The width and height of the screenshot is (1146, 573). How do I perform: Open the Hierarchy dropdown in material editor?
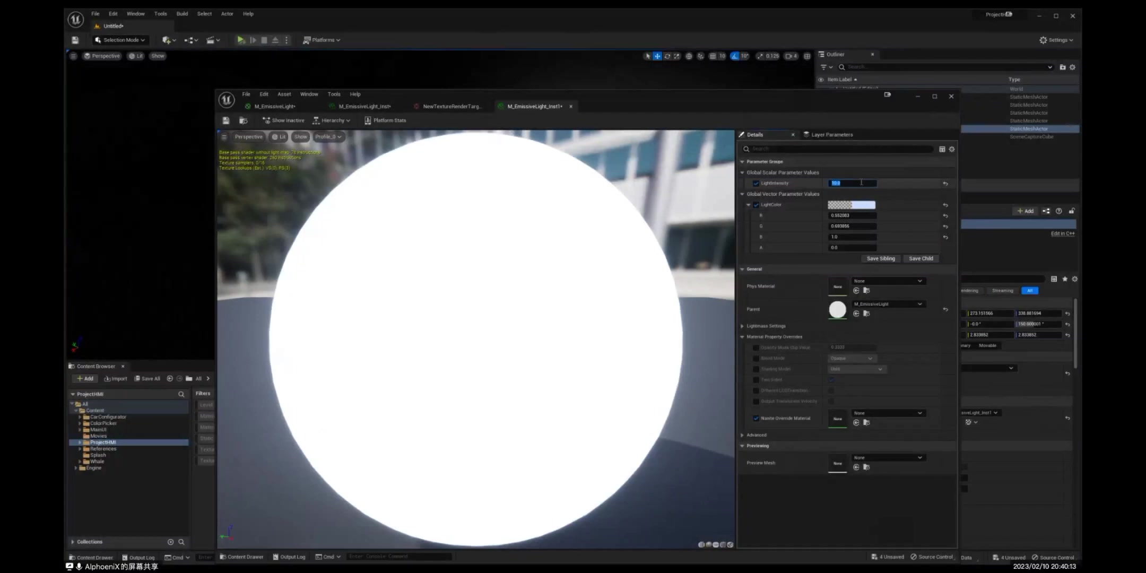pyautogui.click(x=332, y=120)
